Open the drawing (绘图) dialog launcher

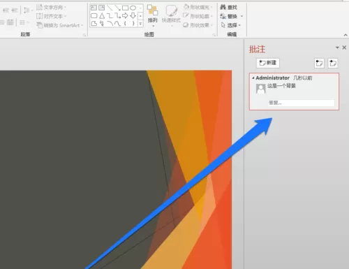click(214, 35)
